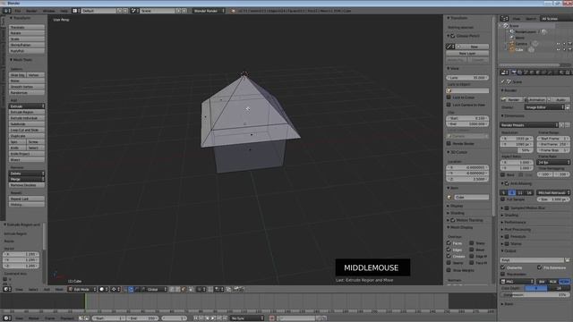Toggle Faces overlay checkbox
The image size is (573, 322).
click(449, 242)
